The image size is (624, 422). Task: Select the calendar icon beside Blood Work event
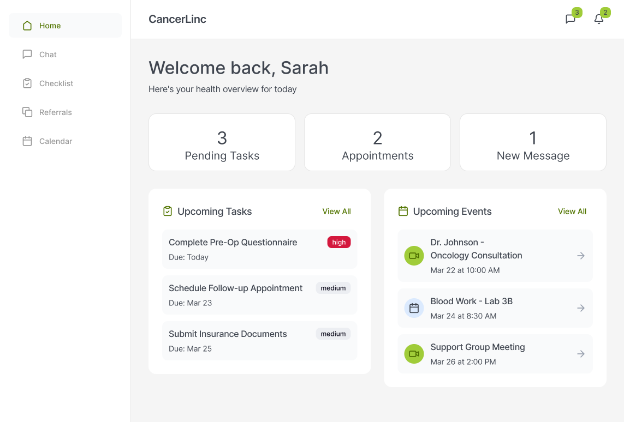coord(414,308)
